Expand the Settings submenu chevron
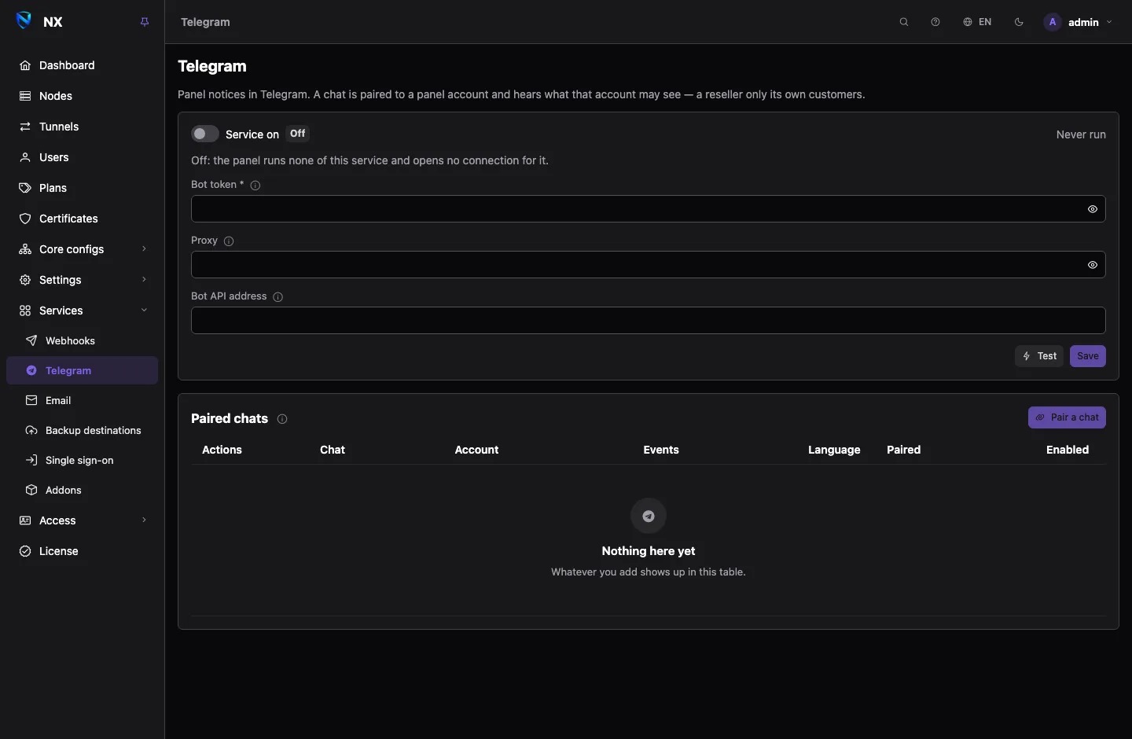This screenshot has width=1132, height=739. coord(144,280)
